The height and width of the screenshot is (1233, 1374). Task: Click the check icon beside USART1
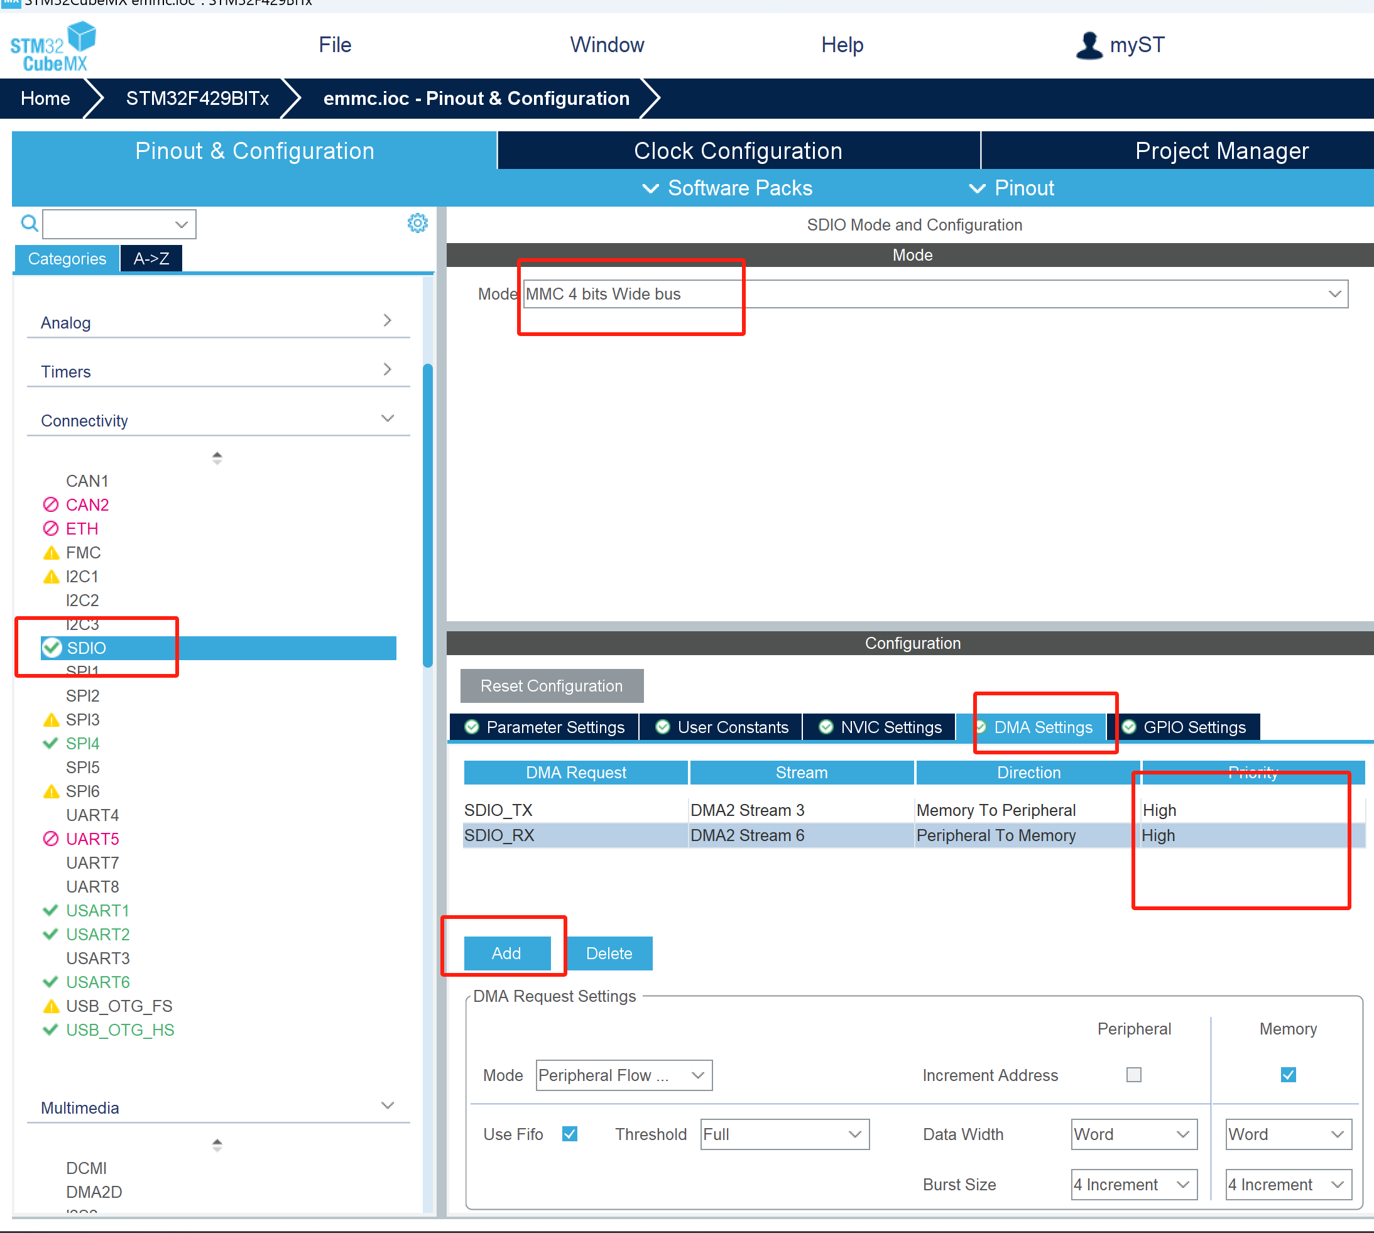coord(50,910)
